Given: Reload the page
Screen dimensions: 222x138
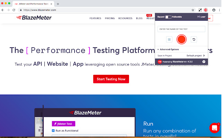Looking at the screenshot, I should tap(14, 10).
